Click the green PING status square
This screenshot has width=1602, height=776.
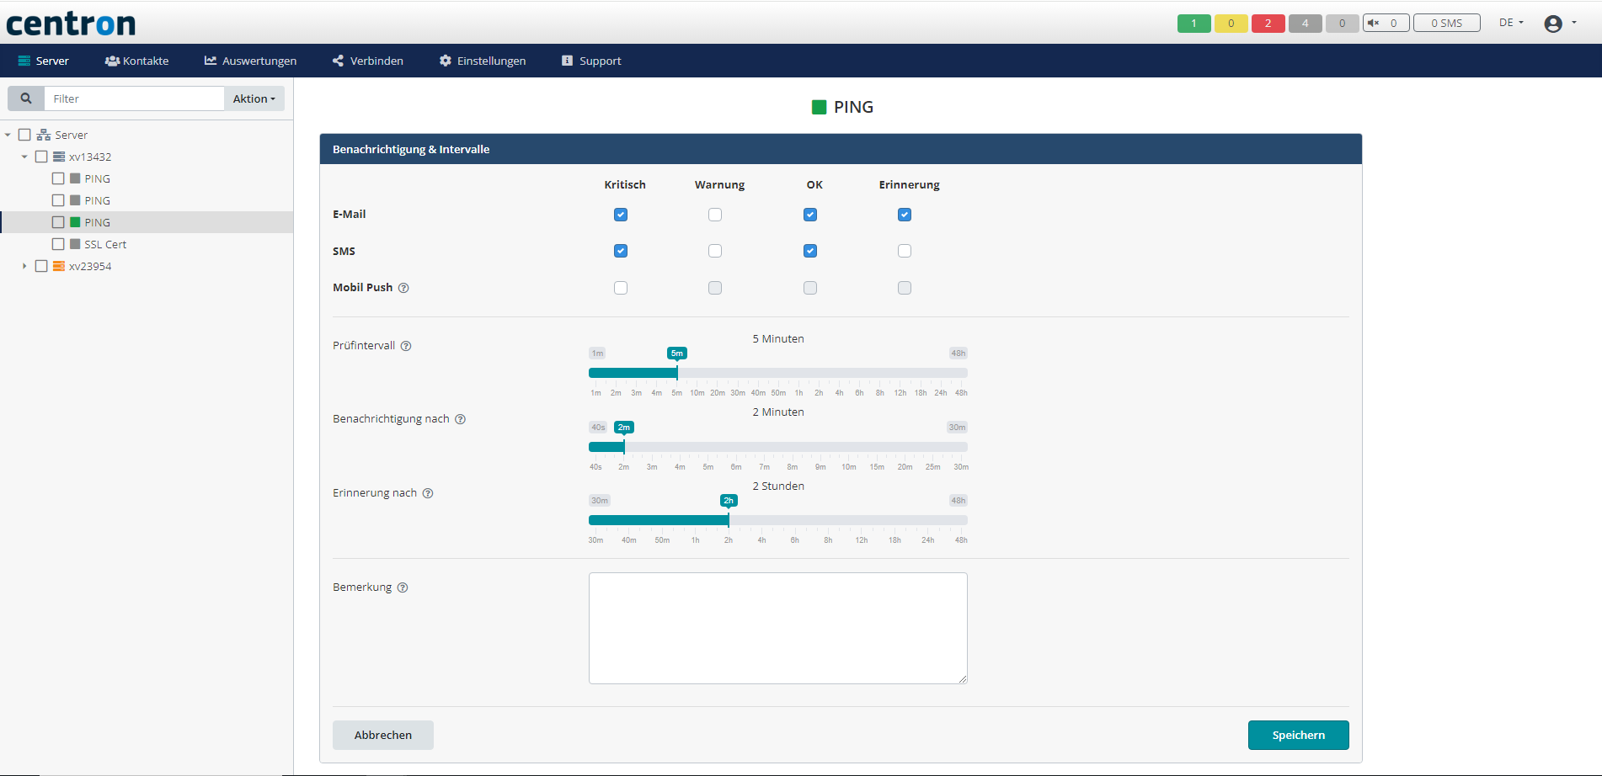click(x=818, y=106)
